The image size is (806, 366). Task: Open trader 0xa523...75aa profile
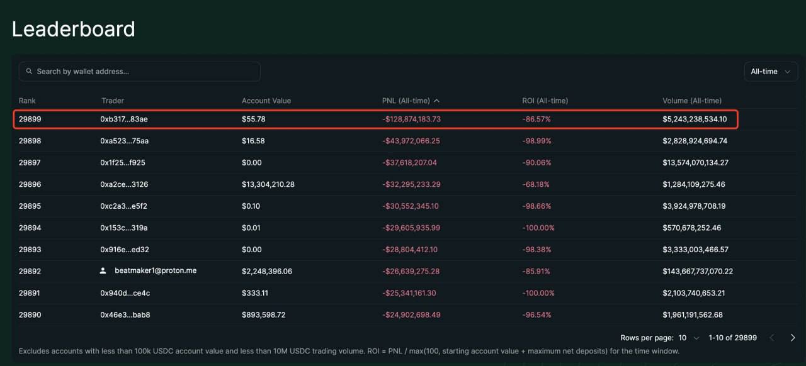124,141
